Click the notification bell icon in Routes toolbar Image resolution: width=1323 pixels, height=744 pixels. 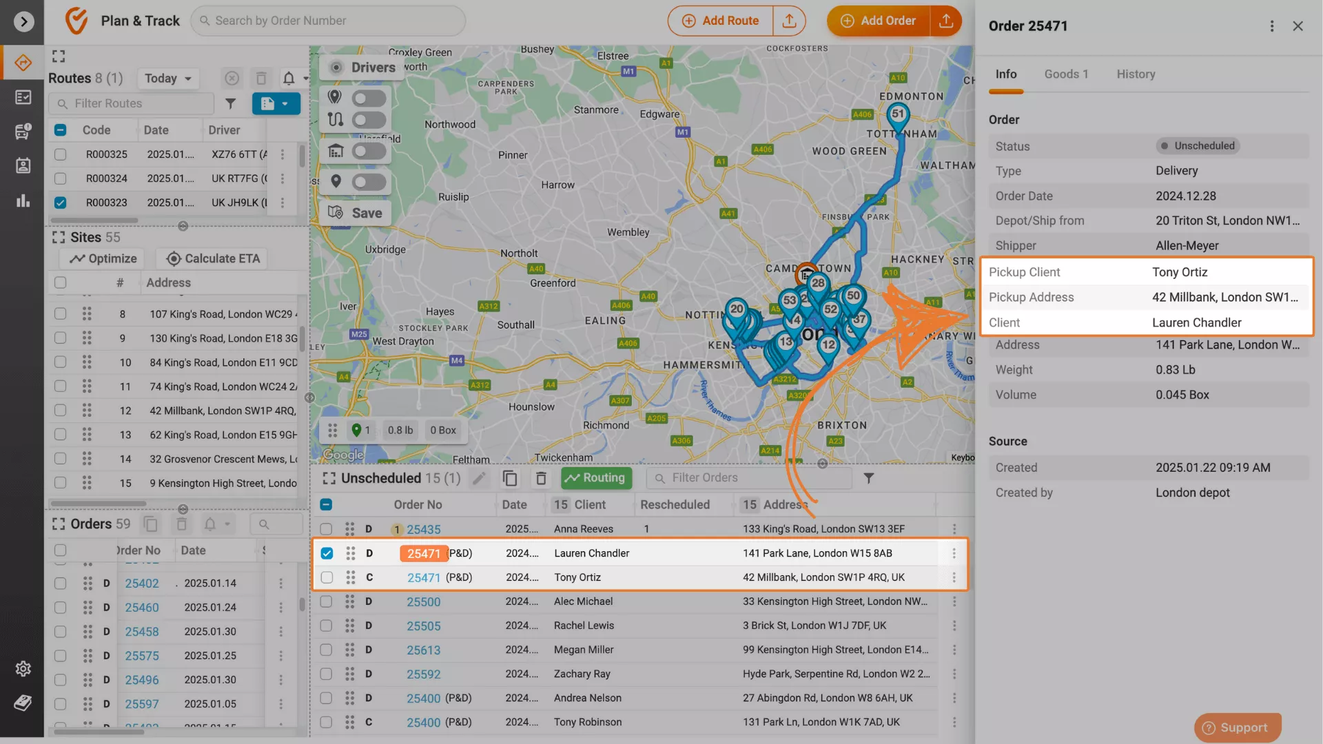[289, 79]
